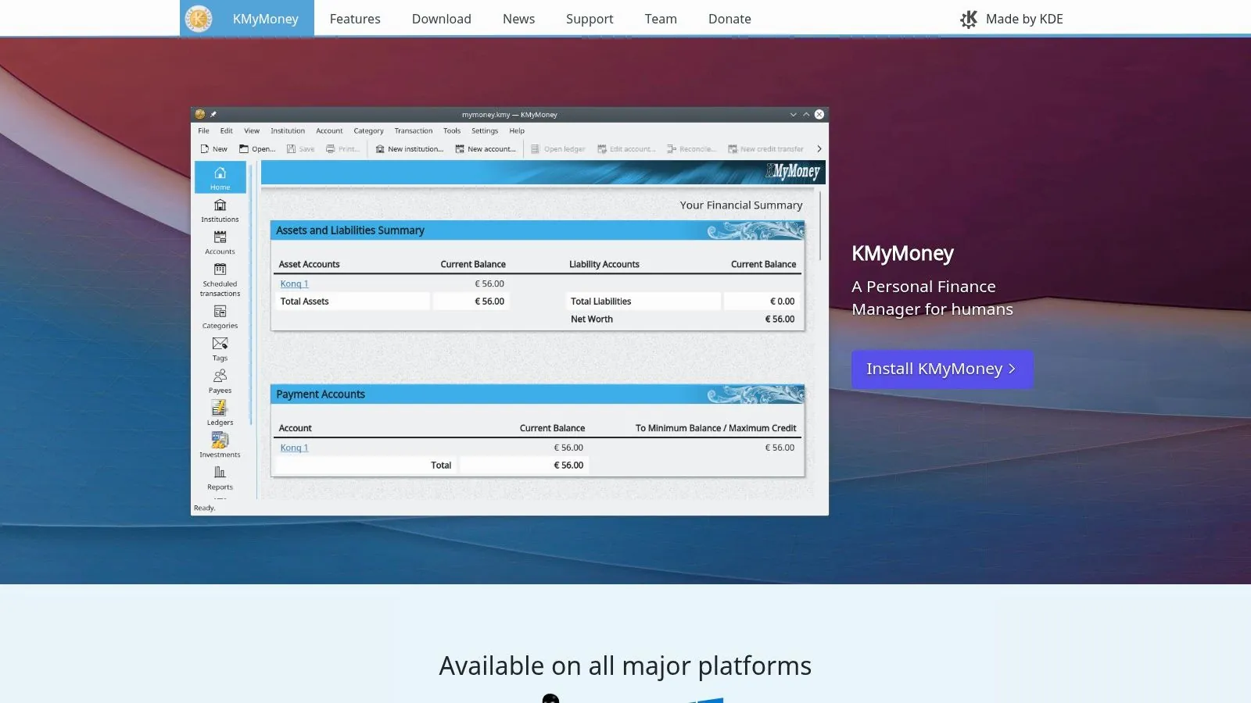Click the Tags envelope icon
Viewport: 1251px width, 703px height.
pyautogui.click(x=220, y=344)
